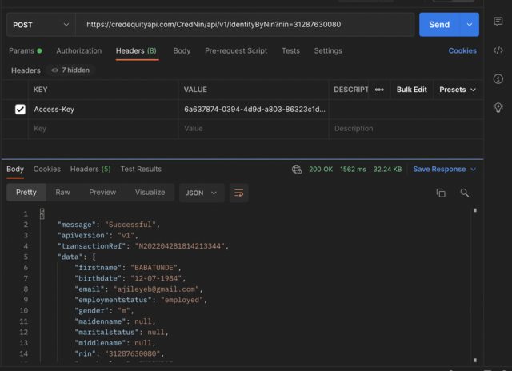Click the KEY column header

(x=40, y=90)
